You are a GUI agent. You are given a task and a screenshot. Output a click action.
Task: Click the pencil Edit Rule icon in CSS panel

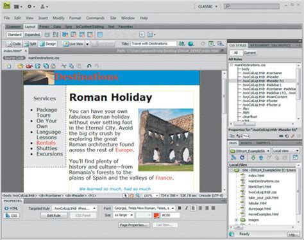click(292, 136)
